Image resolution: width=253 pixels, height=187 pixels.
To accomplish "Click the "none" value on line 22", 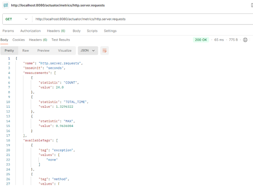I will [52, 160].
